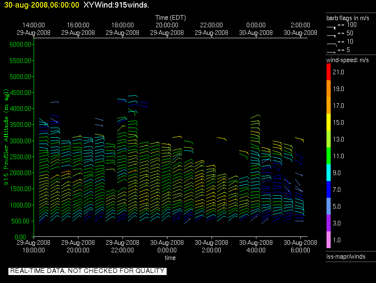Screen dimensions: 376x283
Task: Click the 'REAL-TIME DATA, NOT CHECKED FOR QUALITY' banner
Action: [x=87, y=271]
